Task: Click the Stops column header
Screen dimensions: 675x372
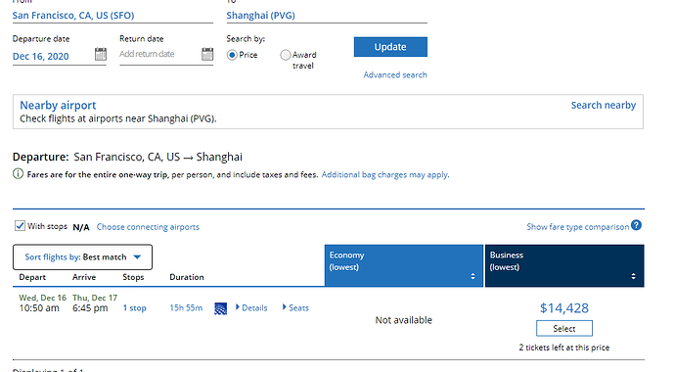Action: coord(133,277)
